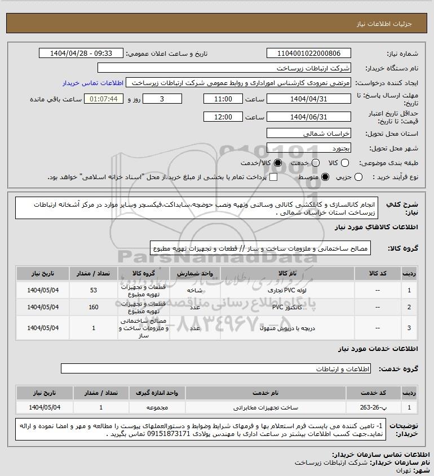
Task: Click the کانکتور PVC item cell
Action: pos(287,307)
